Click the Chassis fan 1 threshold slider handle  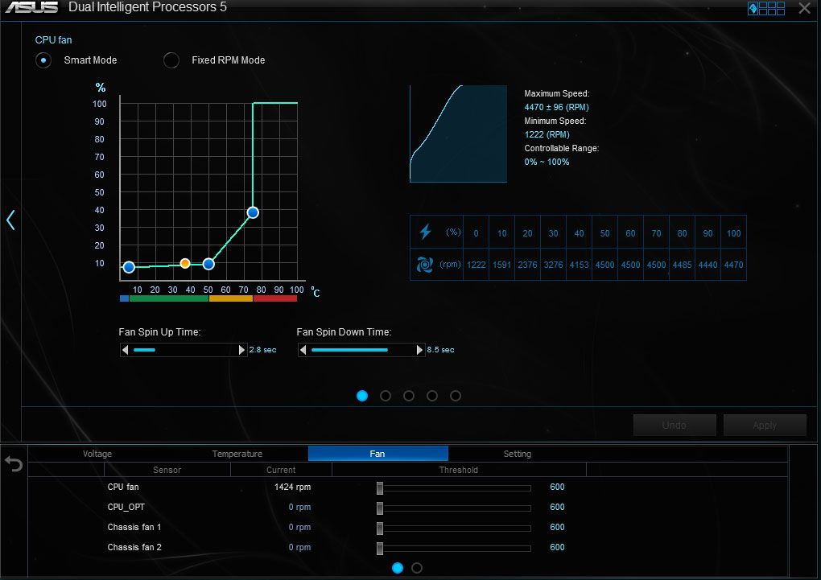pyautogui.click(x=380, y=528)
